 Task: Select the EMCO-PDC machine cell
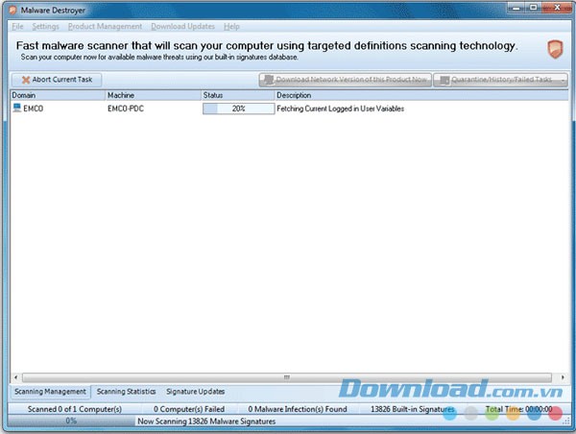126,108
